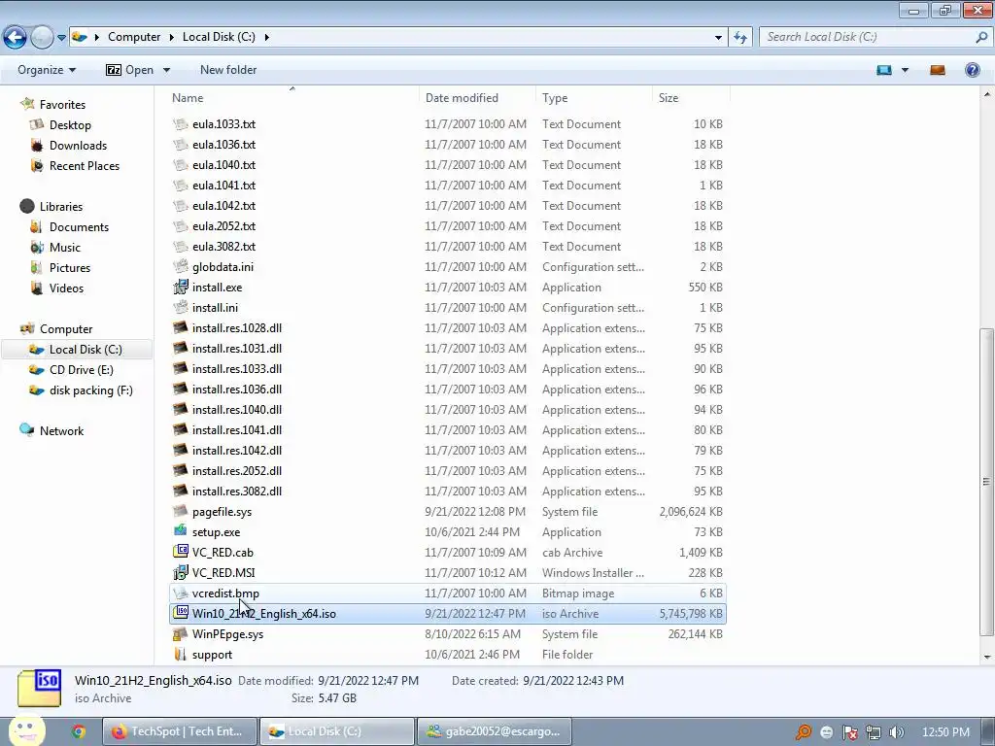Viewport: 995px width, 746px height.
Task: Sort by the Size column header
Action: click(x=691, y=98)
